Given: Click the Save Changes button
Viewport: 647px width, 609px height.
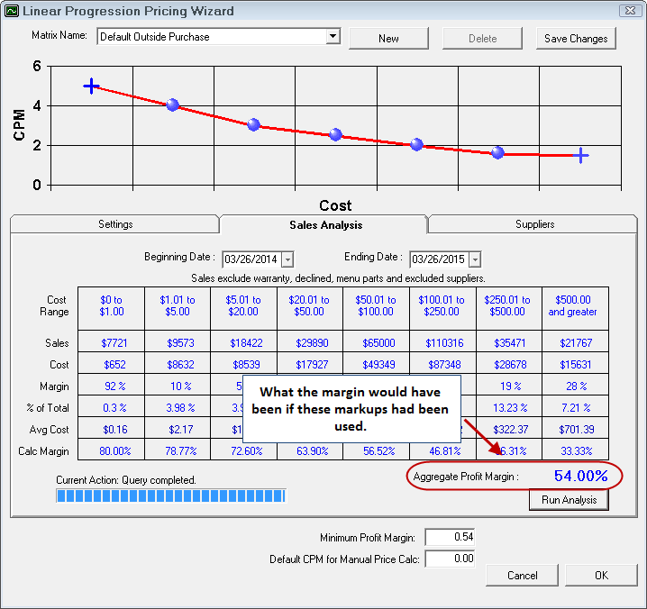Looking at the screenshot, I should click(x=576, y=39).
